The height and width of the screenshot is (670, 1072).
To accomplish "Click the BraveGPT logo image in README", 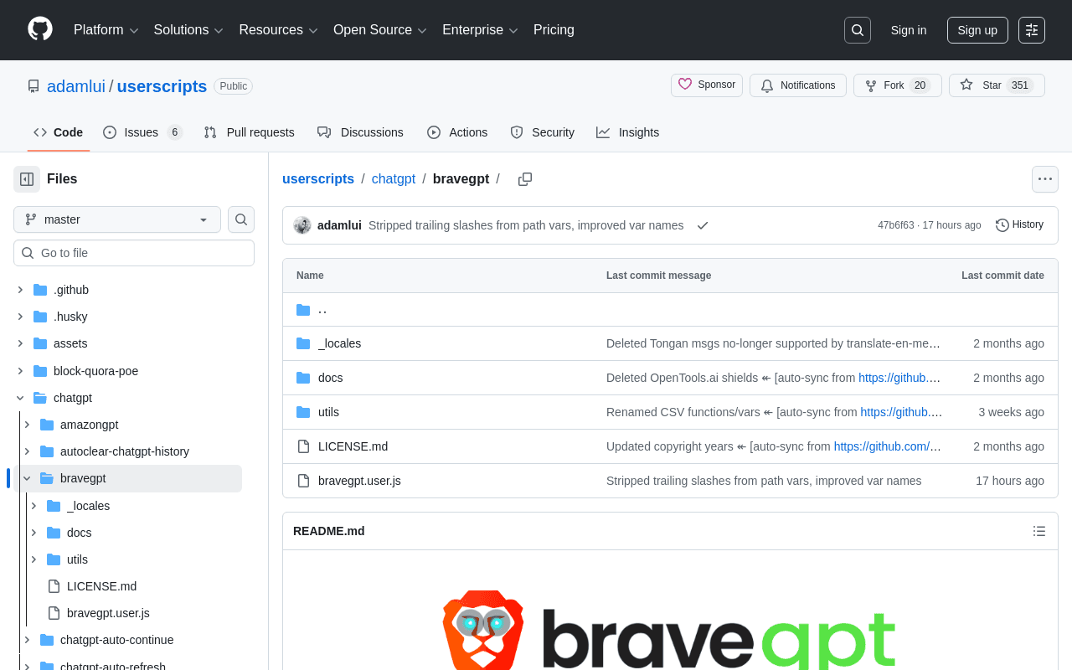I will click(669, 630).
